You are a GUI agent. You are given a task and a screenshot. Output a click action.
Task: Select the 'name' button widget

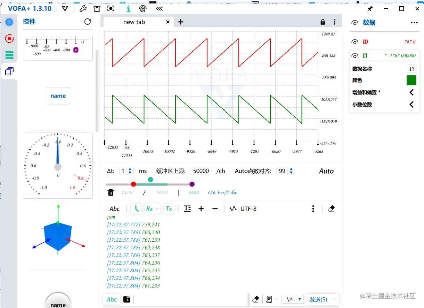click(58, 96)
